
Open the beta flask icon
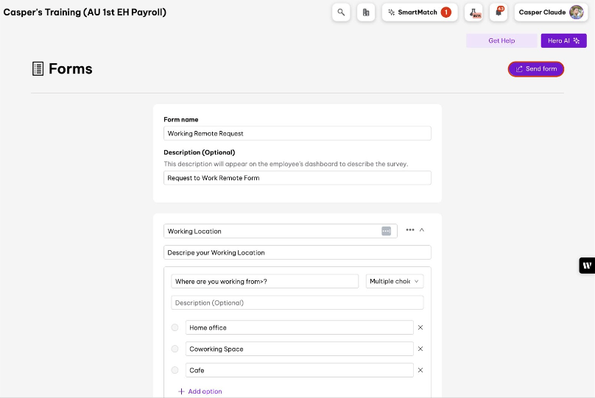pyautogui.click(x=473, y=13)
